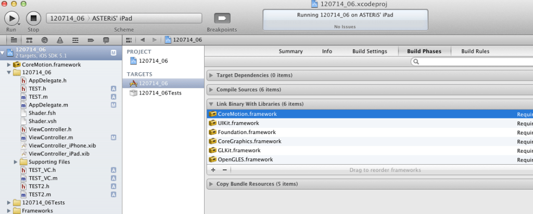
Task: Select CoreMotion.framework in libraries list
Action: [370, 114]
